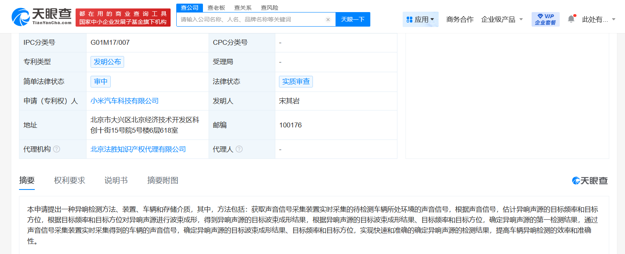This screenshot has height=254, width=625.
Task: Select the 查风险 search tab
Action: [x=270, y=8]
